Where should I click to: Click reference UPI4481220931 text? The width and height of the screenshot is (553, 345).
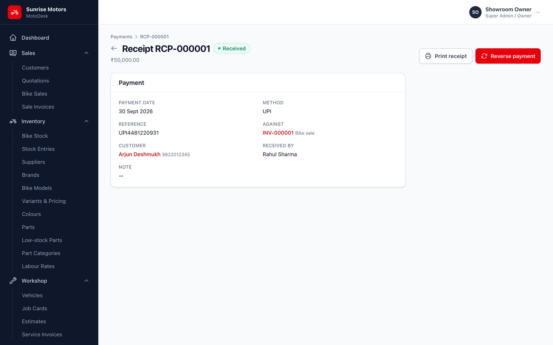(x=139, y=133)
